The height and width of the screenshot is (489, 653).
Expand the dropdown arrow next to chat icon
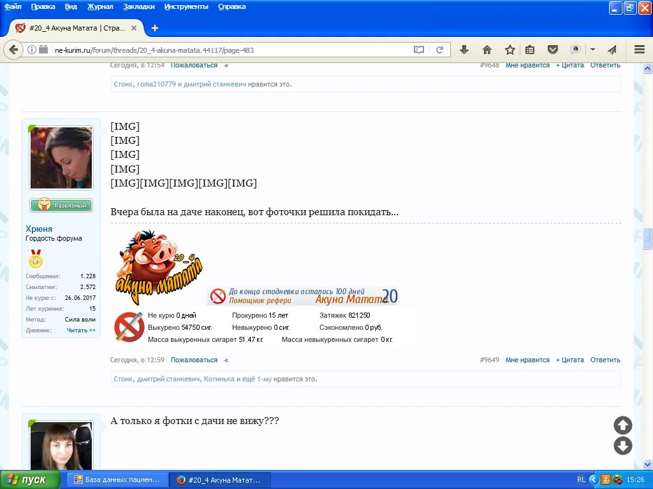point(592,50)
